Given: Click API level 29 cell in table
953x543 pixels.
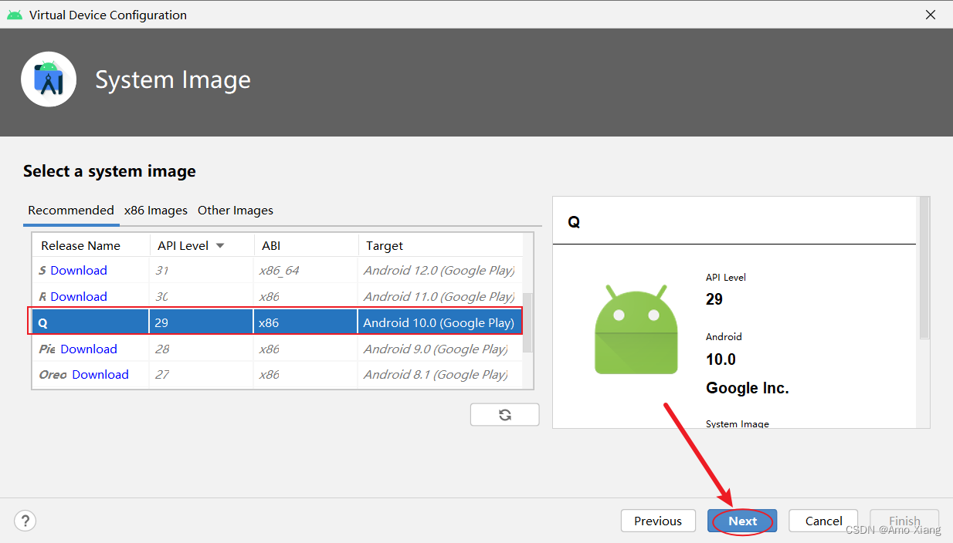Looking at the screenshot, I should [202, 322].
